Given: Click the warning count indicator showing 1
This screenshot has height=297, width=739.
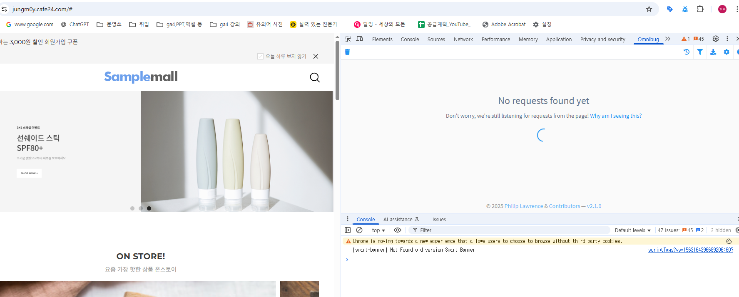Looking at the screenshot, I should click(686, 39).
